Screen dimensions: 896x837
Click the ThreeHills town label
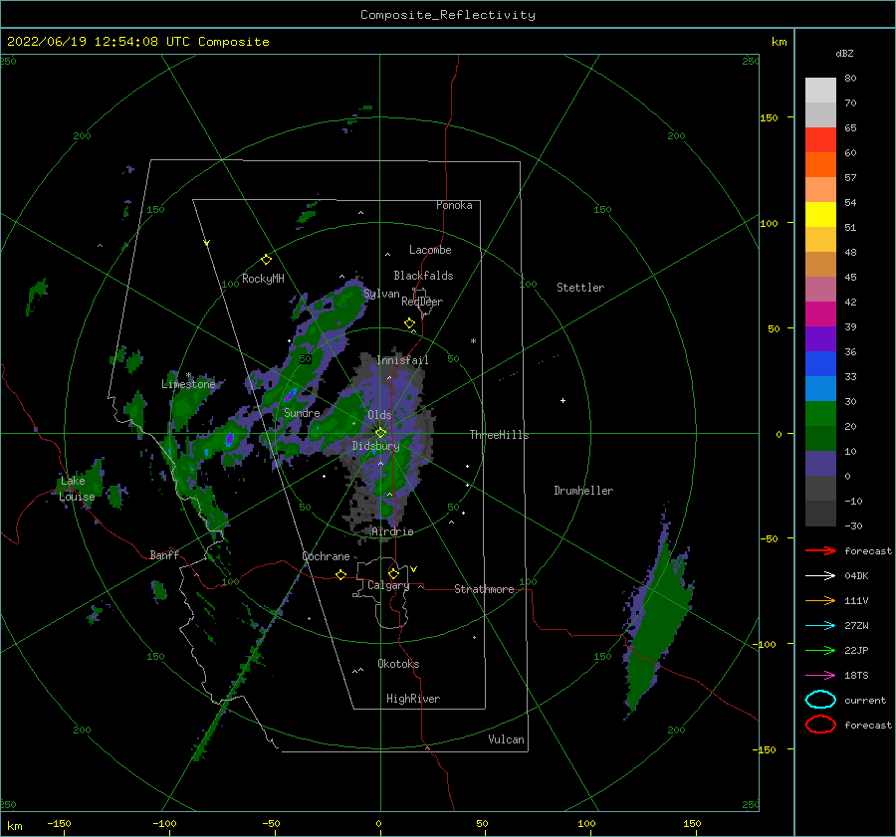pos(499,435)
